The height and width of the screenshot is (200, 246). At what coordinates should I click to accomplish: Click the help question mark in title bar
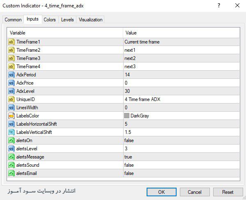coord(219,6)
